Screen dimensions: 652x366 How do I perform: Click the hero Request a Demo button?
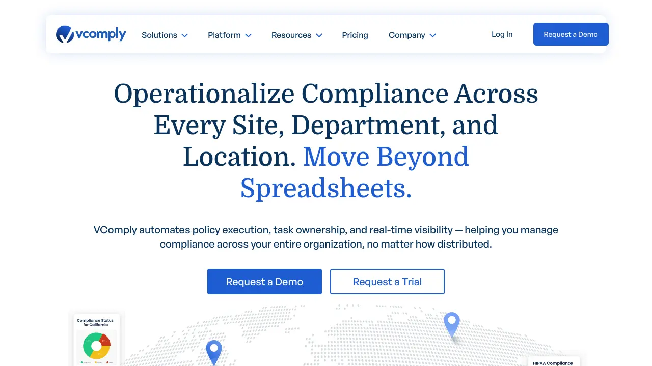[x=264, y=282]
